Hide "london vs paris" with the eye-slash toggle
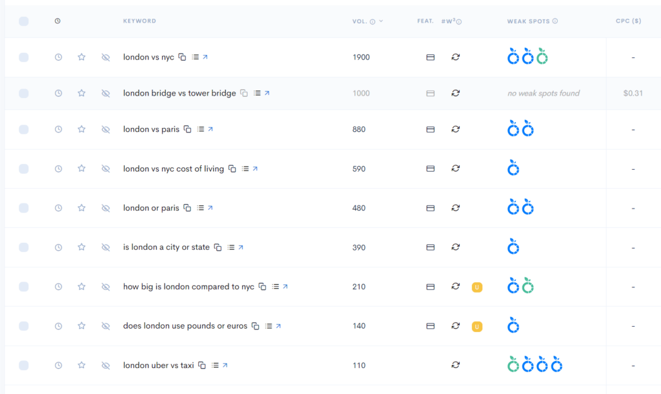The image size is (661, 394). point(105,129)
